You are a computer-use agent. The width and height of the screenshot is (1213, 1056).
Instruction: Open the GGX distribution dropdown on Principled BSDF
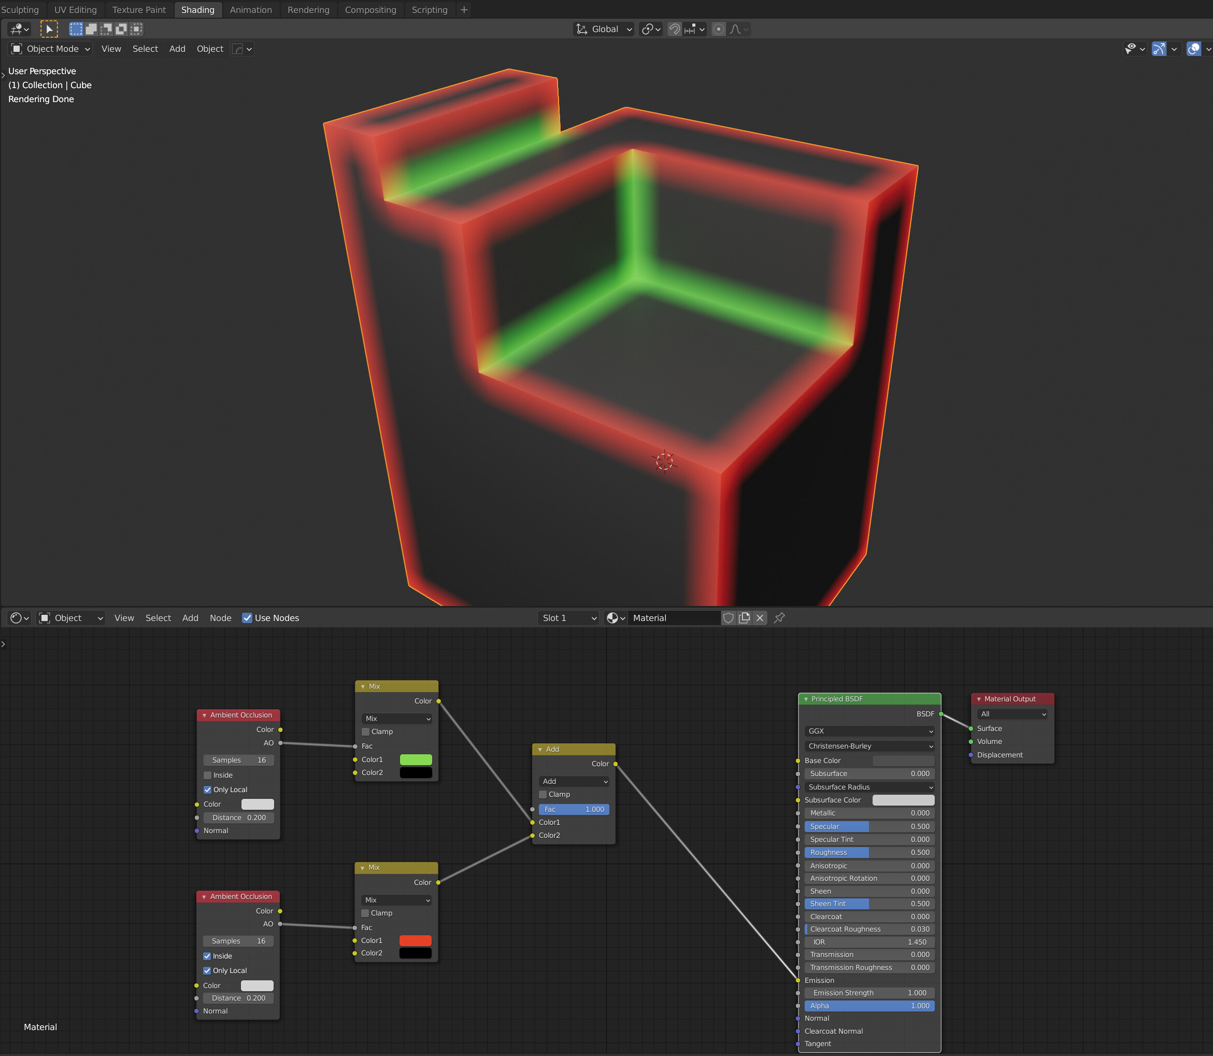click(869, 731)
